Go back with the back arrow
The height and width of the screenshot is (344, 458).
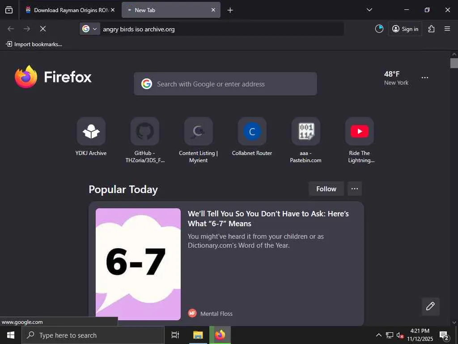[x=11, y=29]
